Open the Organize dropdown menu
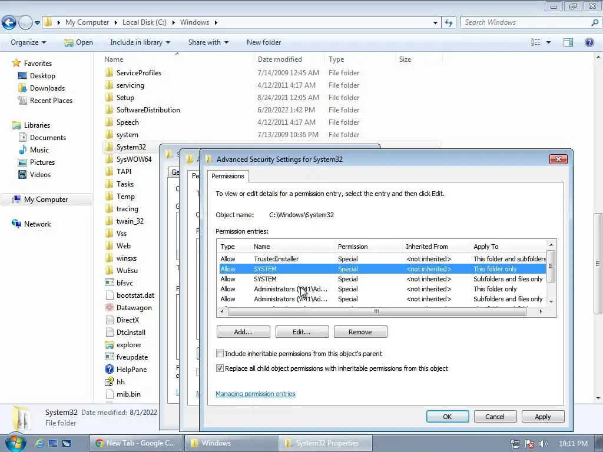Image resolution: width=603 pixels, height=452 pixels. click(x=28, y=42)
